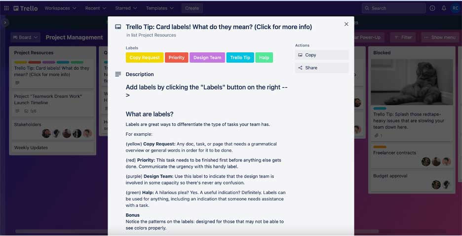Open Project Teamwork Dream Work Launch Timeline card
The height and width of the screenshot is (236, 462).
(52, 103)
